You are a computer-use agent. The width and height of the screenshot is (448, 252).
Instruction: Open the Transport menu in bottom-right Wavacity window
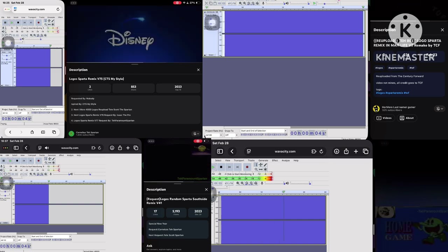click(x=239, y=161)
